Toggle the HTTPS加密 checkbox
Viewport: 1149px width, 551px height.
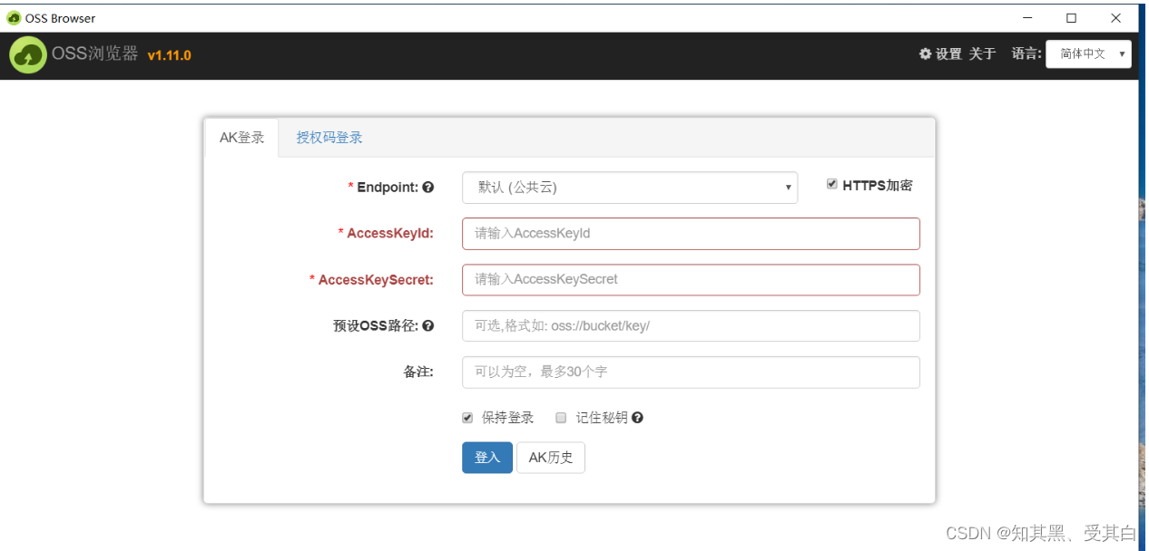click(832, 184)
